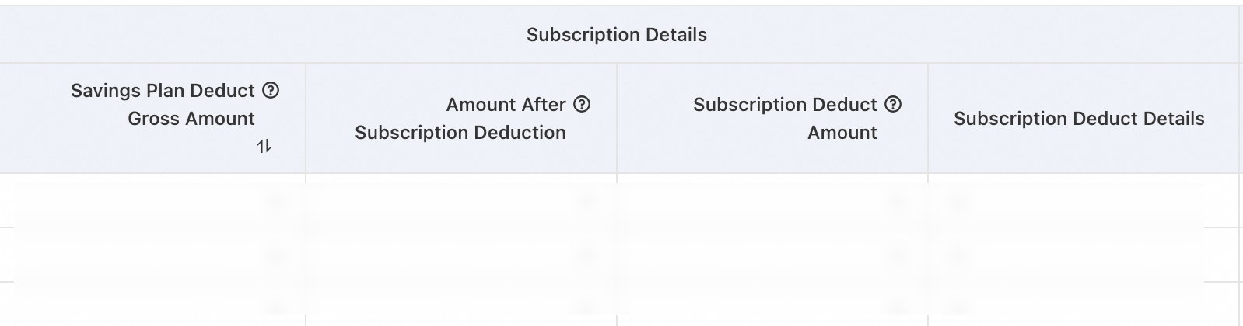Click the Subscription Deduct Amount column header
This screenshot has width=1243, height=326.
[x=785, y=119]
